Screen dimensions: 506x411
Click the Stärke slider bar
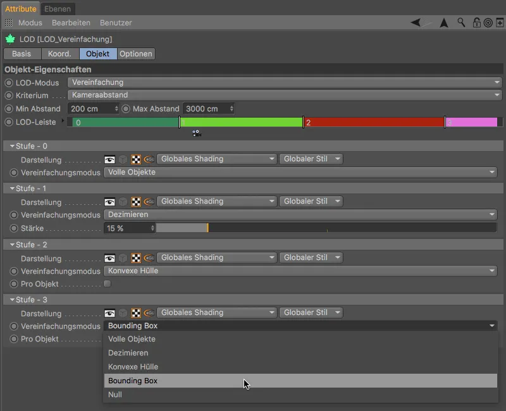pos(326,228)
